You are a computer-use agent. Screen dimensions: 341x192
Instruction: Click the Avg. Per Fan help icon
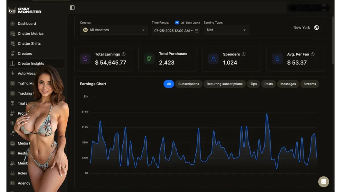click(x=313, y=54)
